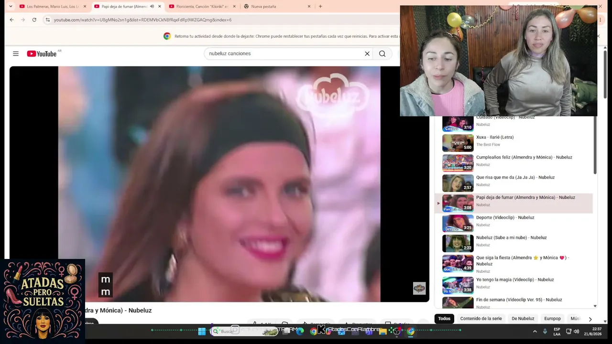Play the 'Que siga la fiesta' thumbnail
This screenshot has width=612, height=344.
(458, 263)
